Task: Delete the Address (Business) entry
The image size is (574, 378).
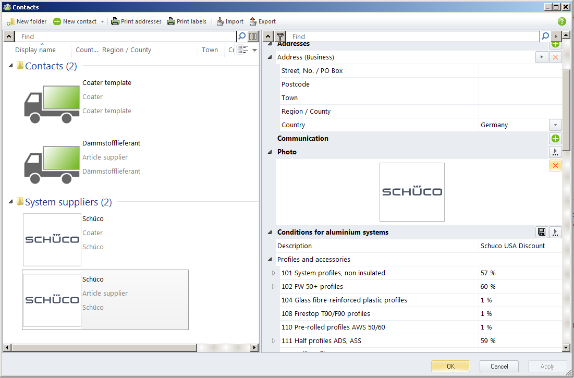Action: click(555, 57)
